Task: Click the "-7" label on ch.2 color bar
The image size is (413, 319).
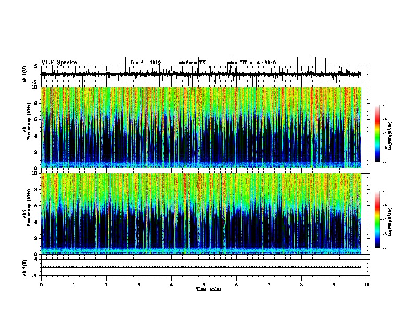Action: coord(385,248)
